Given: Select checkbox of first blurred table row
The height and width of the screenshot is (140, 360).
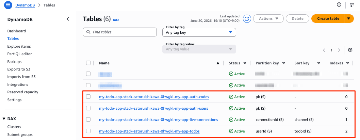Looking at the screenshot, I should (x=88, y=74).
